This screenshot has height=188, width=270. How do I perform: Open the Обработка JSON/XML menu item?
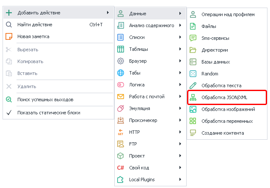tap(224, 97)
